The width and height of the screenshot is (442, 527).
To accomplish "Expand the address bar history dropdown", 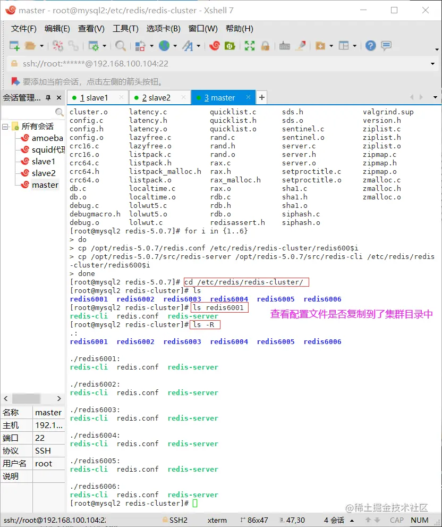I will pos(432,63).
